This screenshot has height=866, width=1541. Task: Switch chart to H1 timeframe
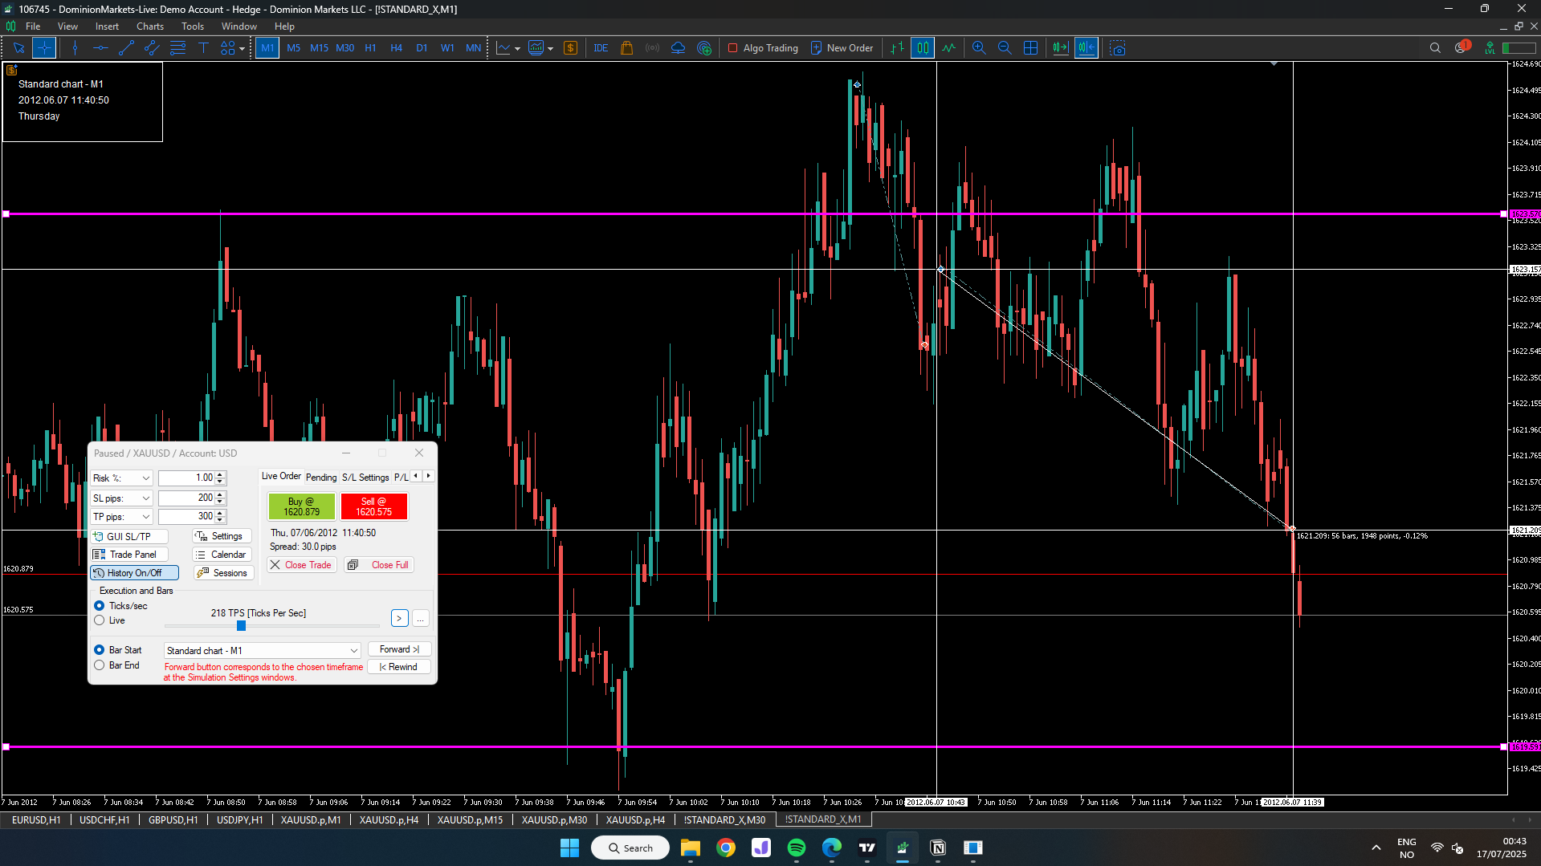tap(370, 48)
